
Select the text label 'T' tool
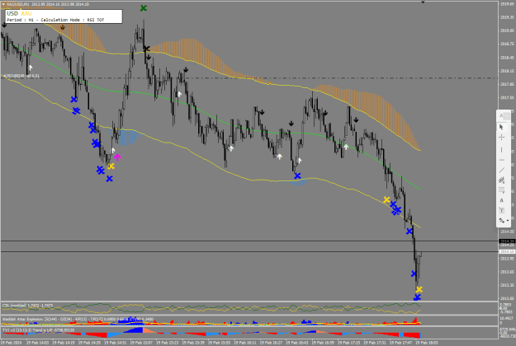[x=501, y=210]
